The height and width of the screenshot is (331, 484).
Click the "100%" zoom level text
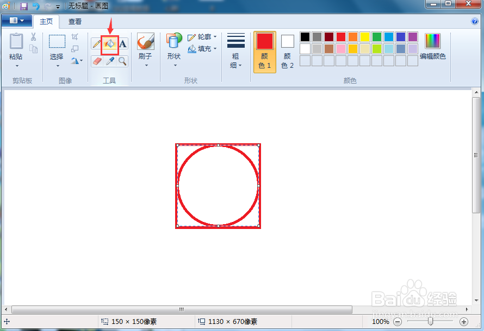(380, 322)
